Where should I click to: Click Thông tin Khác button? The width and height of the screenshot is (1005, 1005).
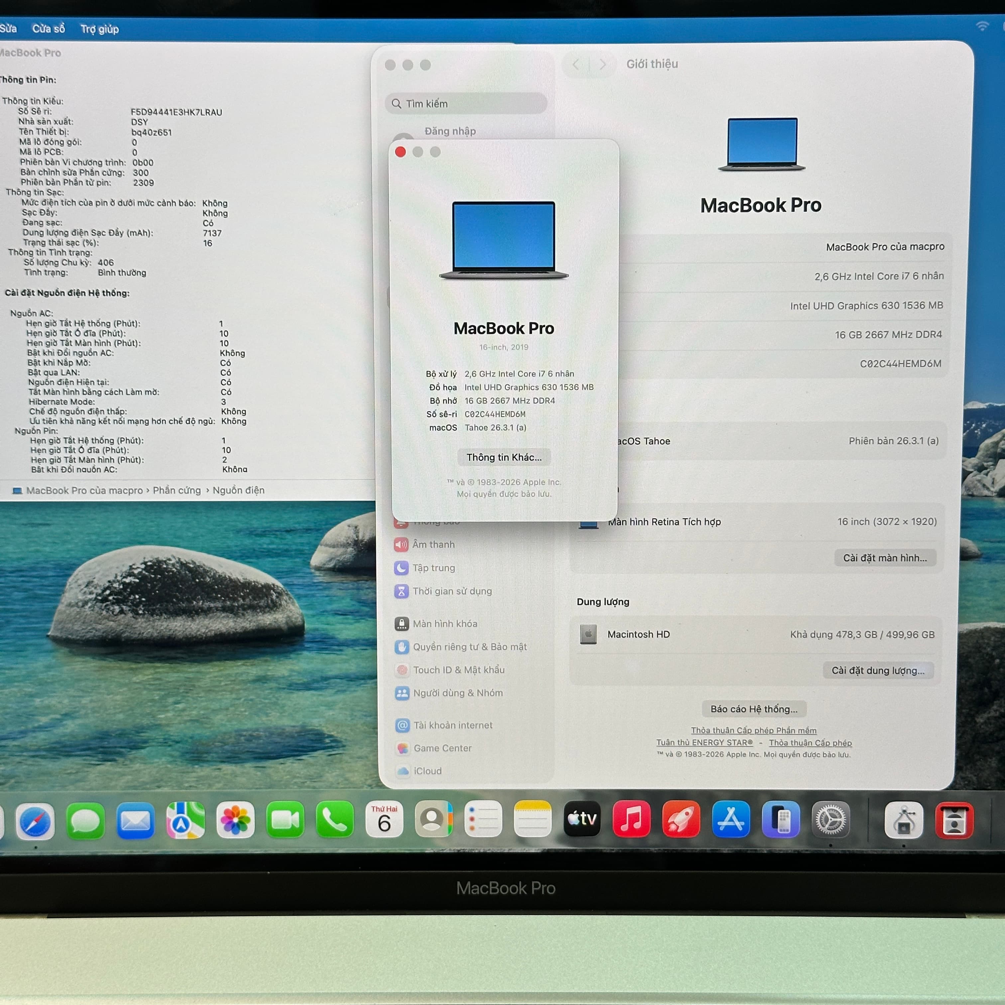coord(503,457)
